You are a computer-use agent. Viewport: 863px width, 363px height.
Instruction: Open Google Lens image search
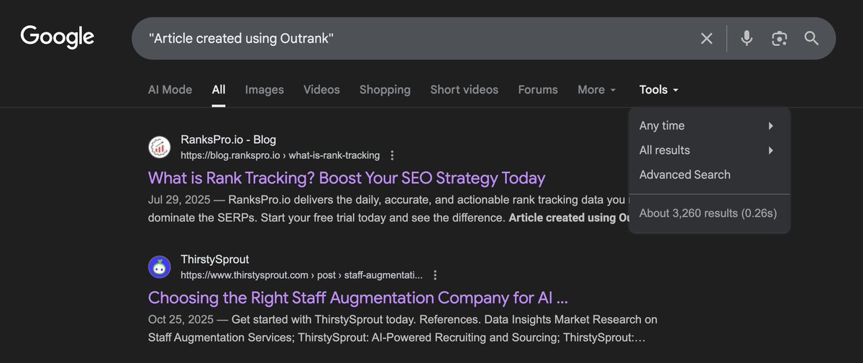[780, 38]
